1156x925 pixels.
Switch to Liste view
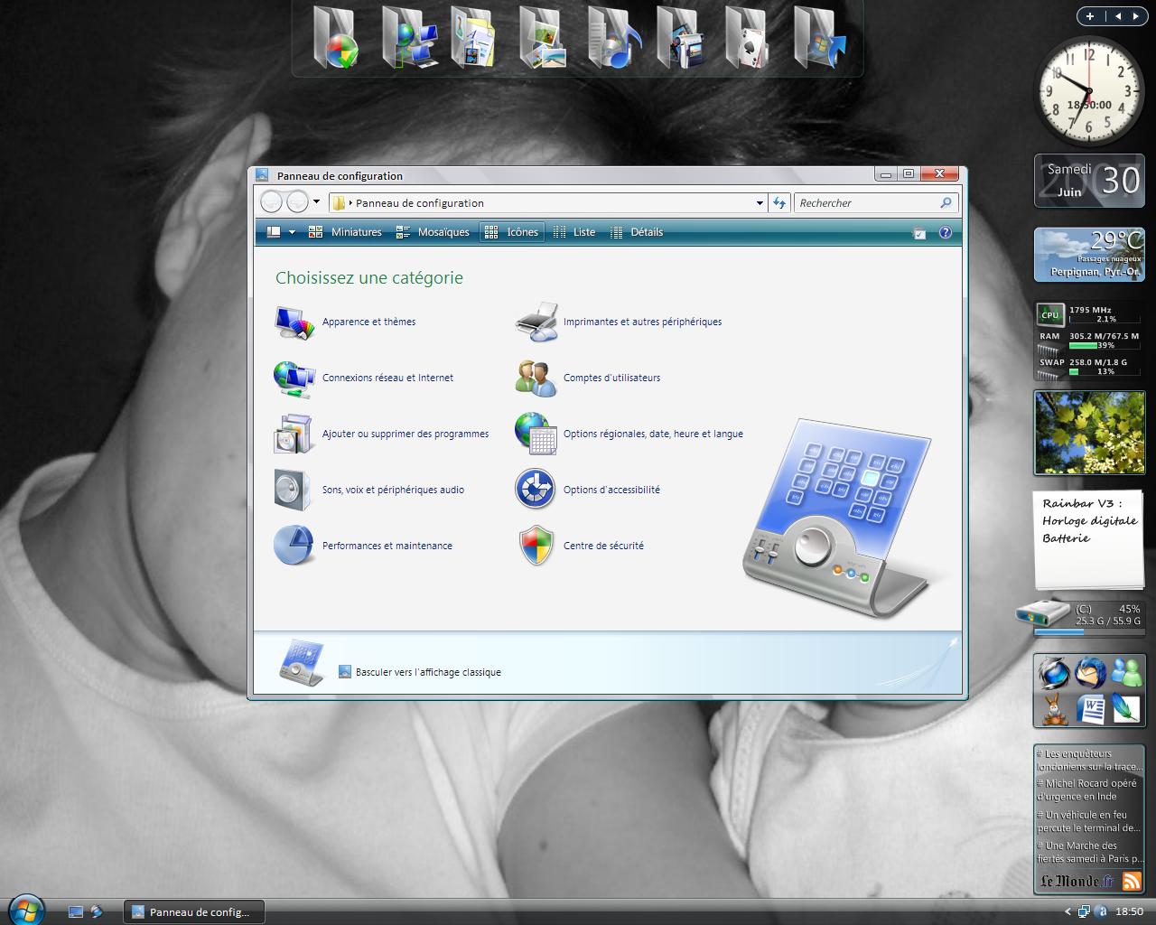point(574,232)
